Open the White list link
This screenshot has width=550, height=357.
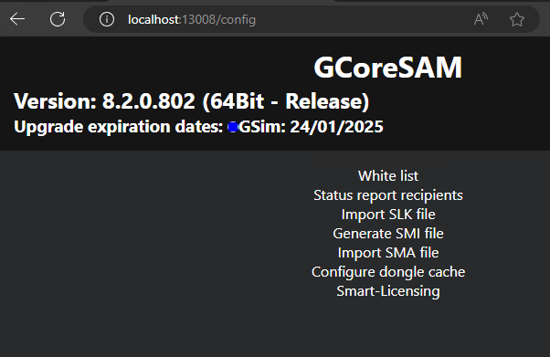(388, 175)
